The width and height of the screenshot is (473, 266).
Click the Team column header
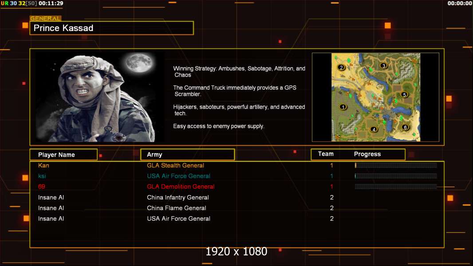tap(326, 154)
